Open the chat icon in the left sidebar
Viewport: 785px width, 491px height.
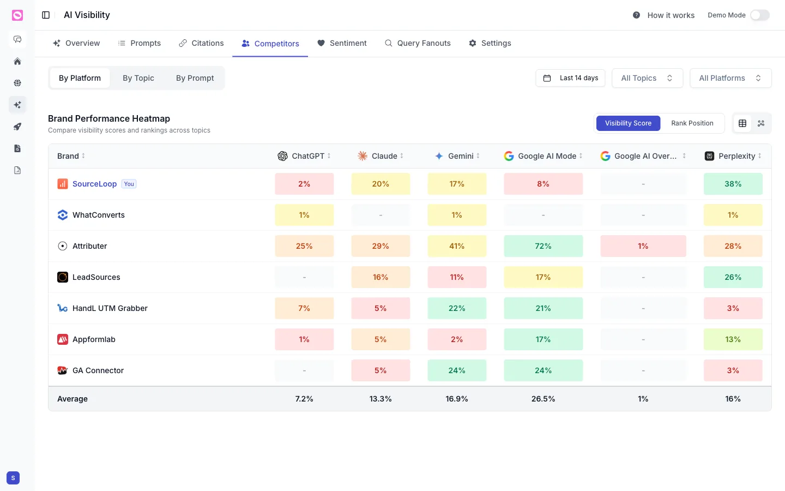click(17, 39)
